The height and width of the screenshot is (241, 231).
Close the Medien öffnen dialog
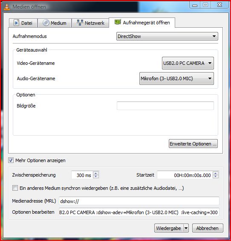(219, 5)
